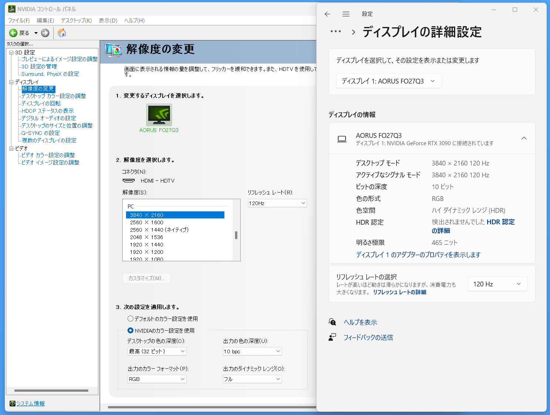Viewport: 550px width, 415px height.
Task: Click the ヘルプを表示 link
Action: pos(360,322)
